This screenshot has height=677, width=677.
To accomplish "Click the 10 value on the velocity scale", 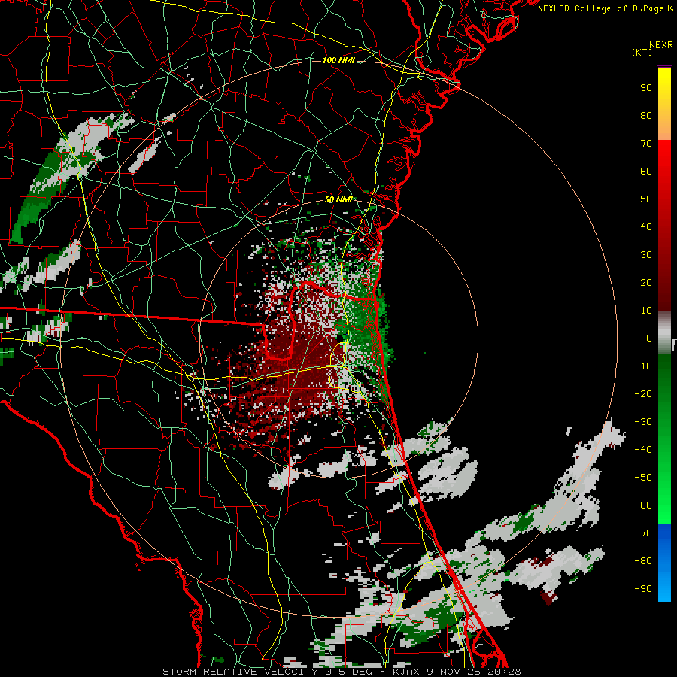I will 646,311.
